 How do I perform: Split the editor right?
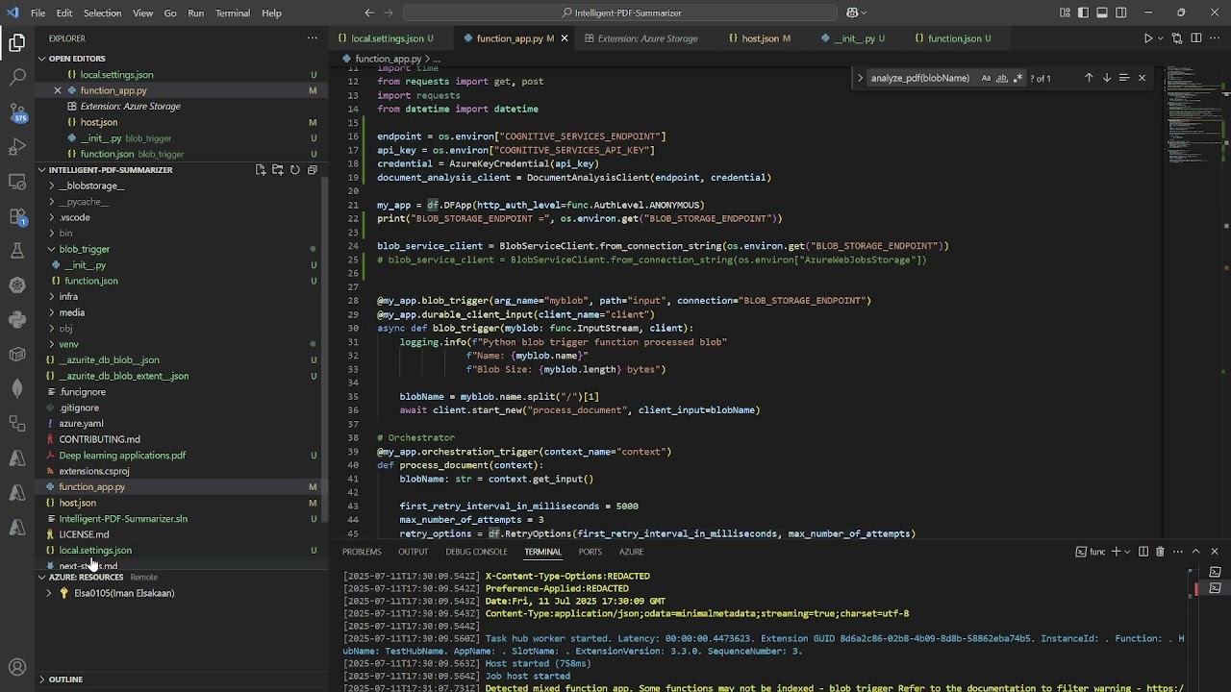tap(1196, 38)
